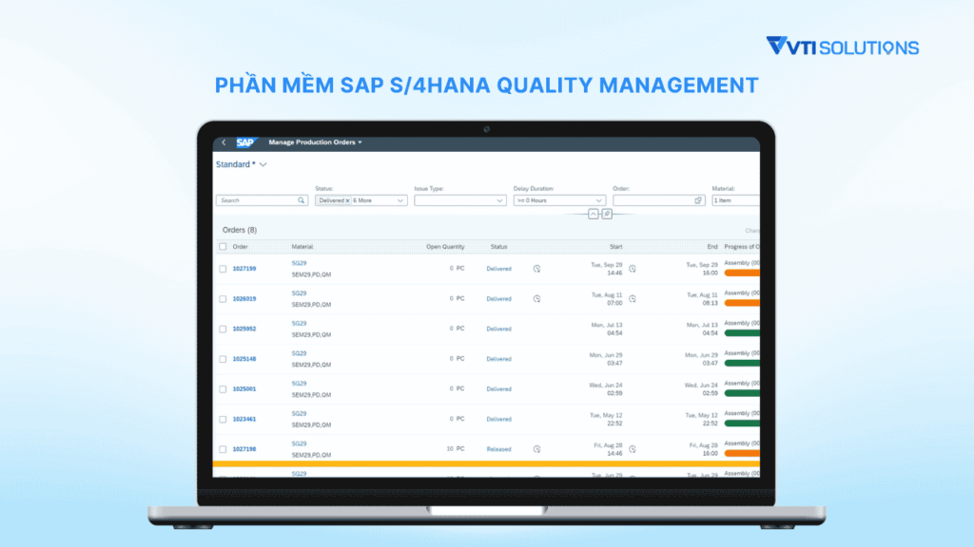Open the Issue Type dropdown
974x547 pixels.
pyautogui.click(x=499, y=201)
